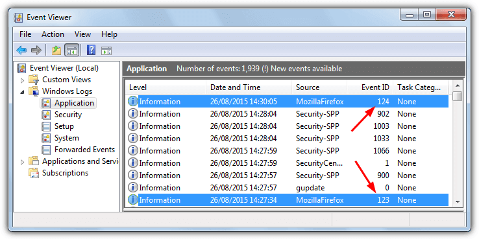The height and width of the screenshot is (239, 479).
Task: Click info icon of the Event ID 1033 row
Action: click(x=132, y=139)
